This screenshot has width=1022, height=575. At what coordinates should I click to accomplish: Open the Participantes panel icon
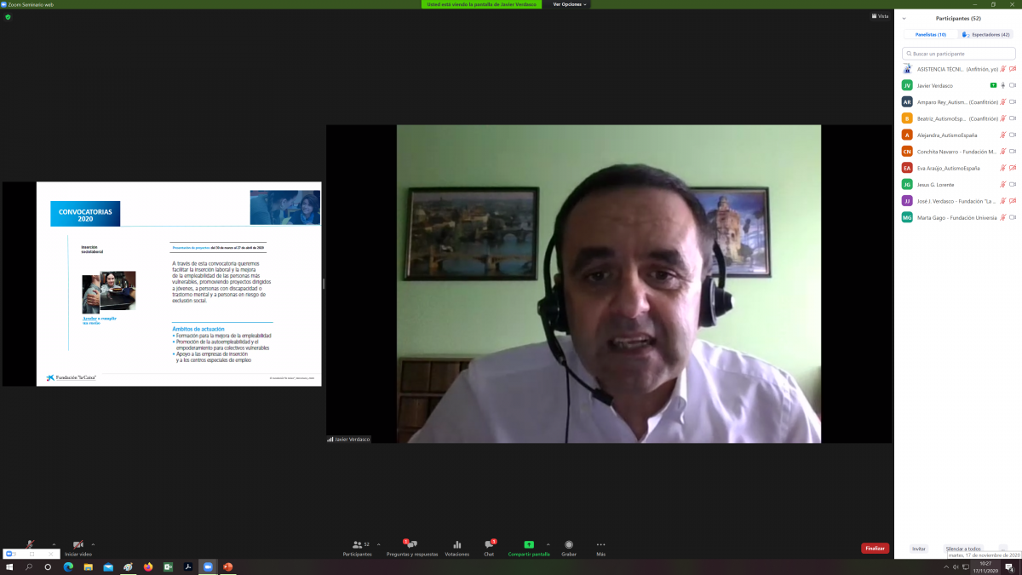358,545
